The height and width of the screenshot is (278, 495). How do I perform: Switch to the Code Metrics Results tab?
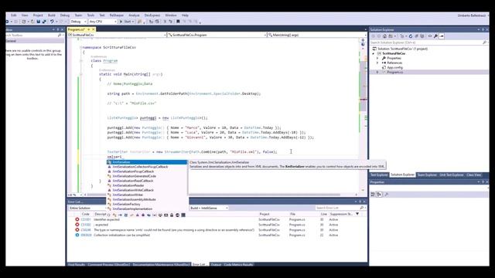238,264
